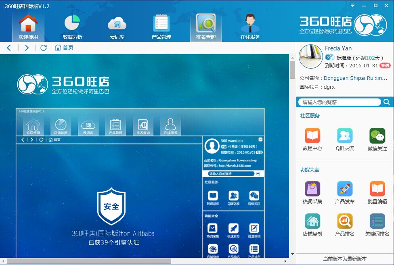This screenshot has height=265, width=394.
Task: Click the 到期时间 2016-01-31 expiry text
Action: 352,66
